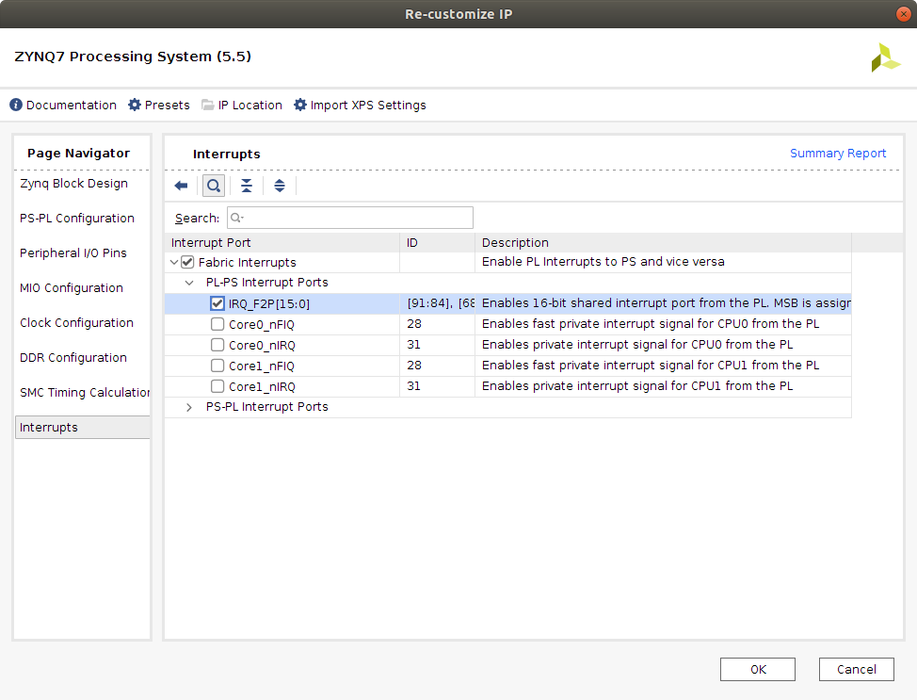Select the Fabric Interrupts label
Screen dimensions: 917x700
(248, 263)
